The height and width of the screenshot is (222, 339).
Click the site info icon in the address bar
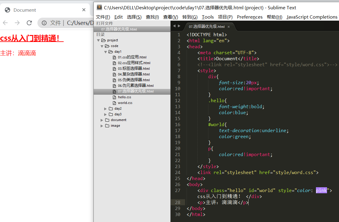pyautogui.click(x=44, y=22)
